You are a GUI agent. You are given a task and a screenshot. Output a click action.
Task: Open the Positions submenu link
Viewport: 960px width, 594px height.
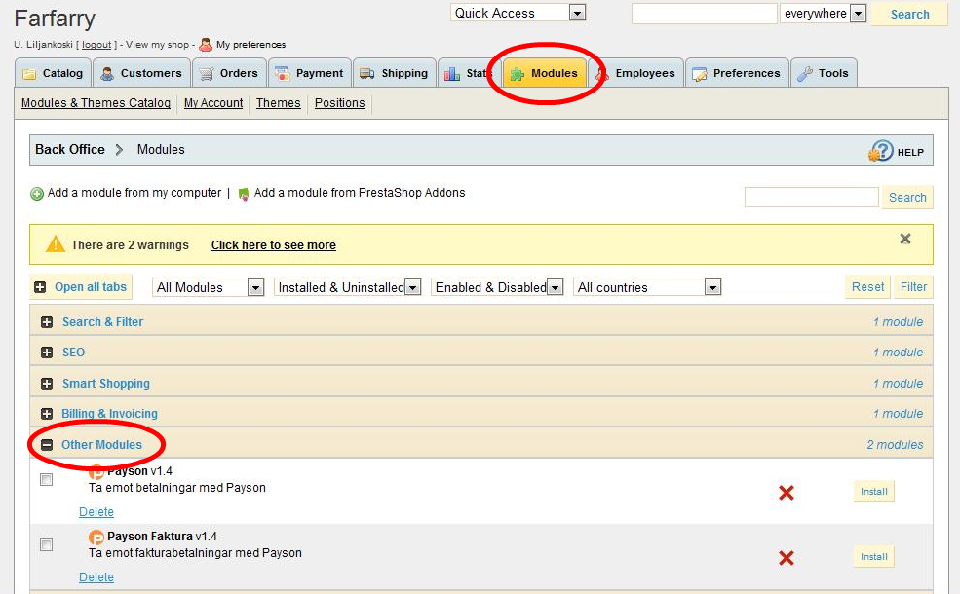[340, 103]
